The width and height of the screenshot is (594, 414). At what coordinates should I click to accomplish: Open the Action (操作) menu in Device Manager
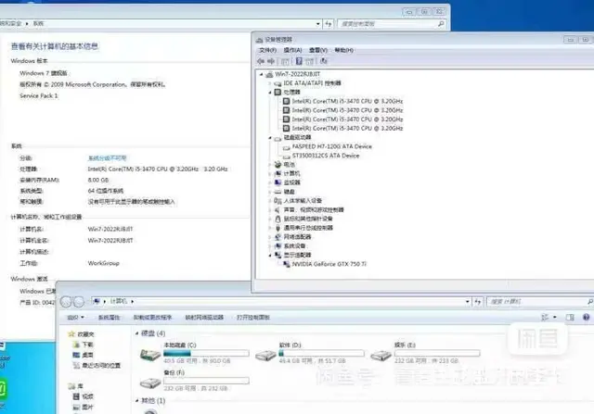(293, 50)
